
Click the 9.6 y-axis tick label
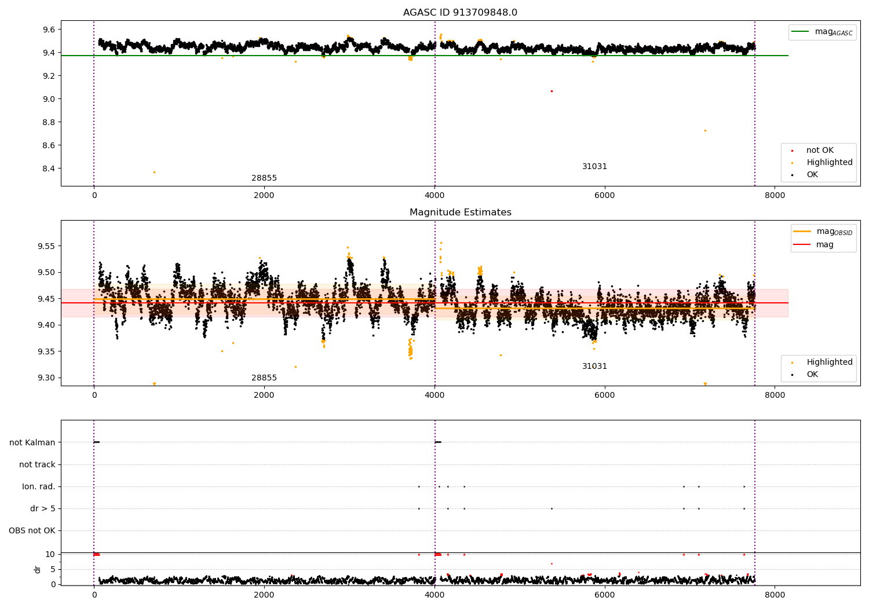(x=49, y=30)
